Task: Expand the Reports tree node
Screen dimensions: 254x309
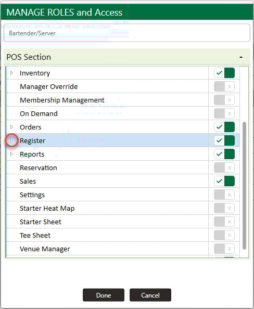Action: click(11, 154)
